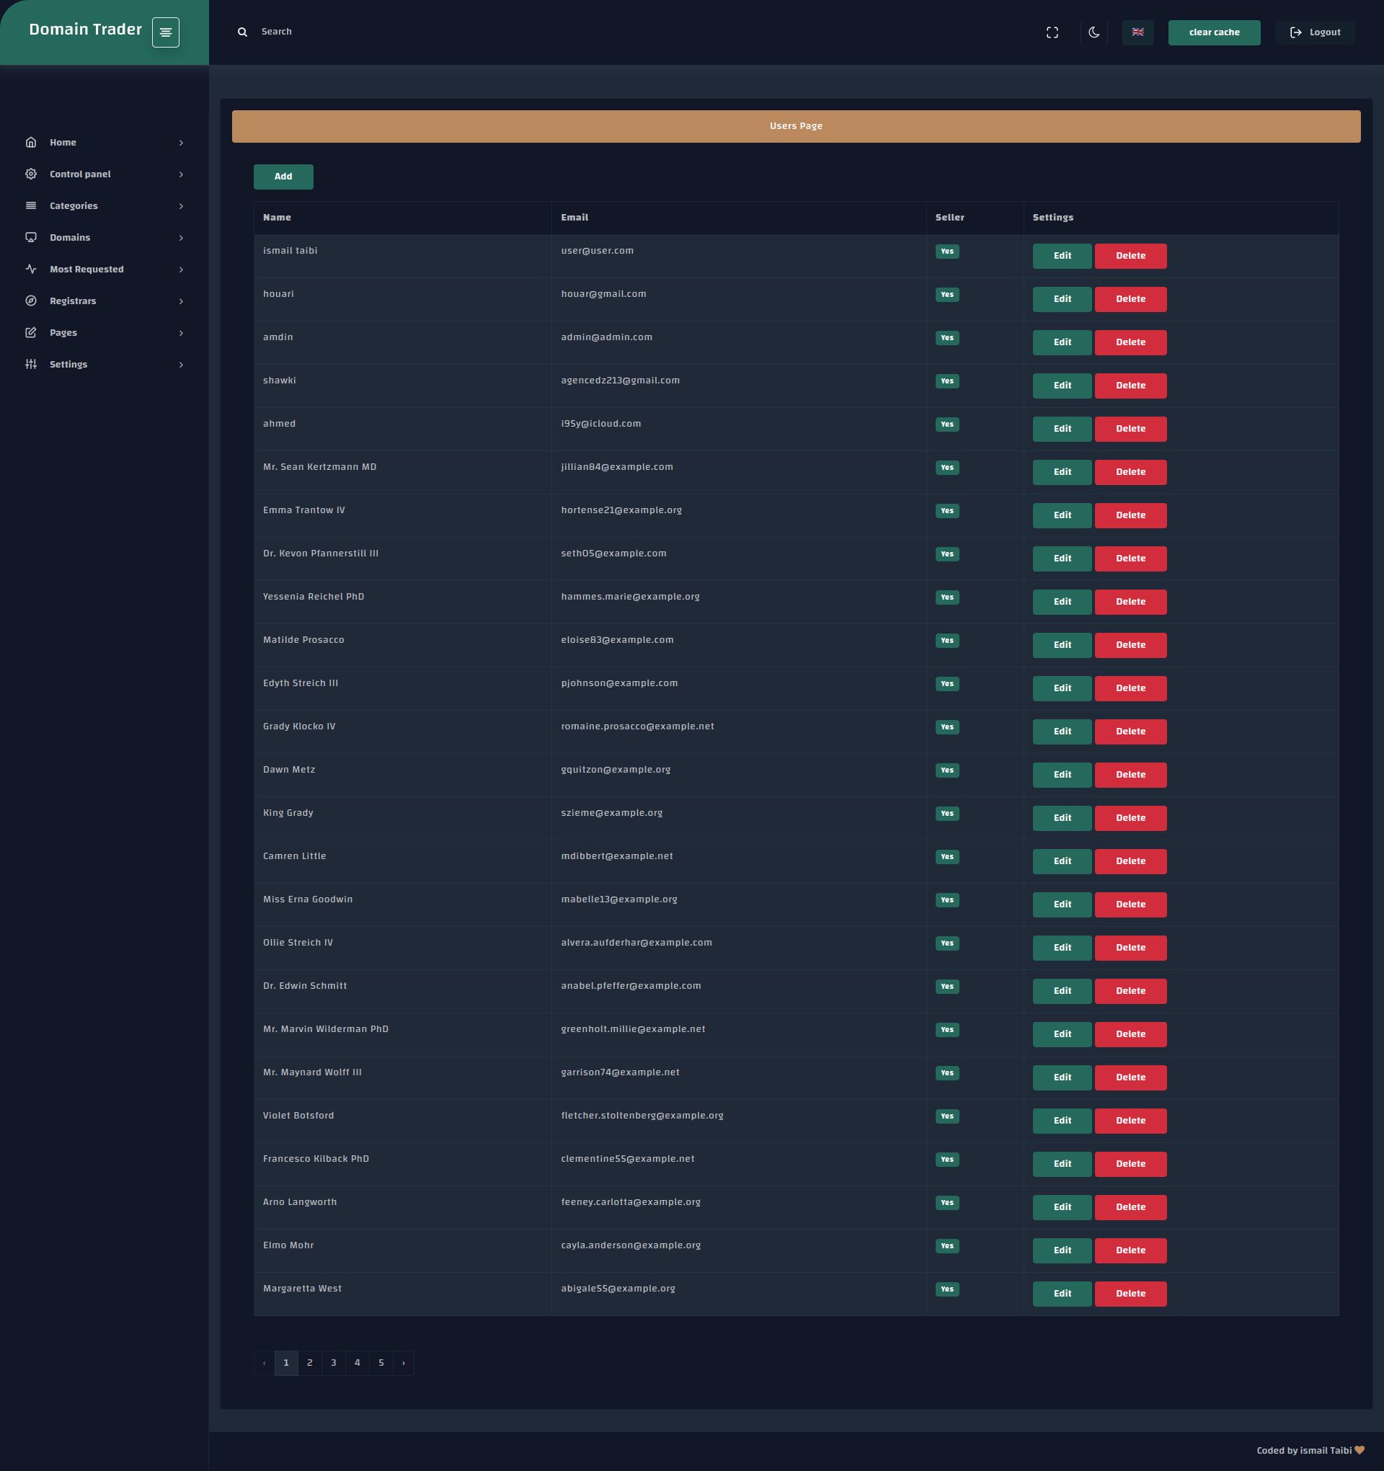The image size is (1384, 1471).
Task: Expand the Pages chevron
Action: point(181,334)
